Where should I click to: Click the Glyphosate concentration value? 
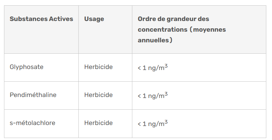click(152, 68)
